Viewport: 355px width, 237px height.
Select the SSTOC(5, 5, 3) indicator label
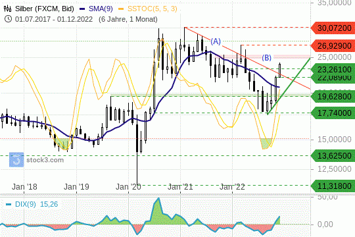(x=152, y=9)
